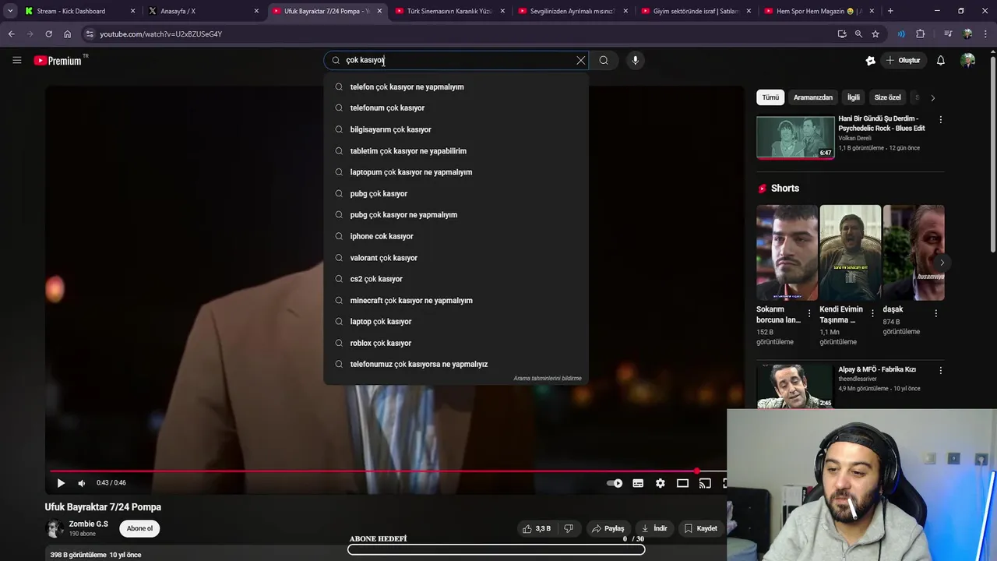Image resolution: width=997 pixels, height=561 pixels.
Task: Choose suggestion 'pubg çok kasıyor'
Action: pos(456,193)
